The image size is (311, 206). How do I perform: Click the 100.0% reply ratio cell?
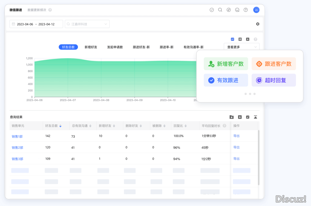(179, 136)
